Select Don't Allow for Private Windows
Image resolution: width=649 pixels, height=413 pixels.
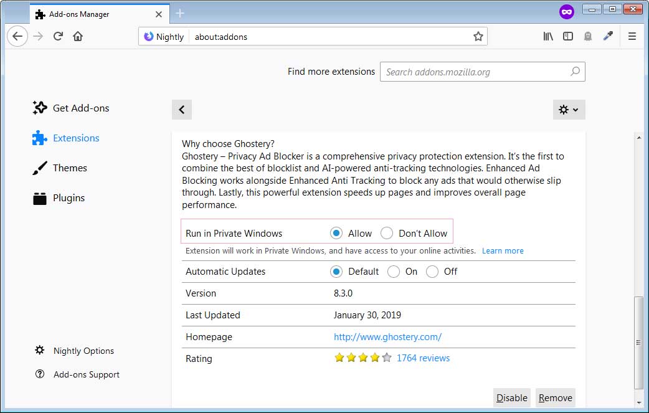coord(387,234)
